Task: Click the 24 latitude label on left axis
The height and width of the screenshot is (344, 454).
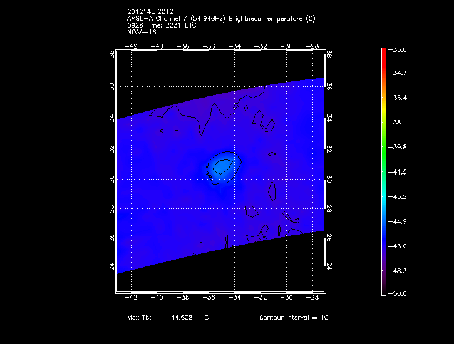Action: pyautogui.click(x=112, y=267)
